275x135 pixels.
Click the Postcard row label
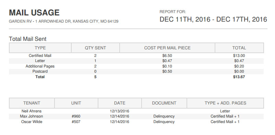(40, 71)
